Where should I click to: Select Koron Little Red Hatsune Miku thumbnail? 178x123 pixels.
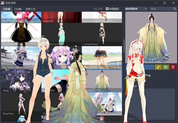102,17
